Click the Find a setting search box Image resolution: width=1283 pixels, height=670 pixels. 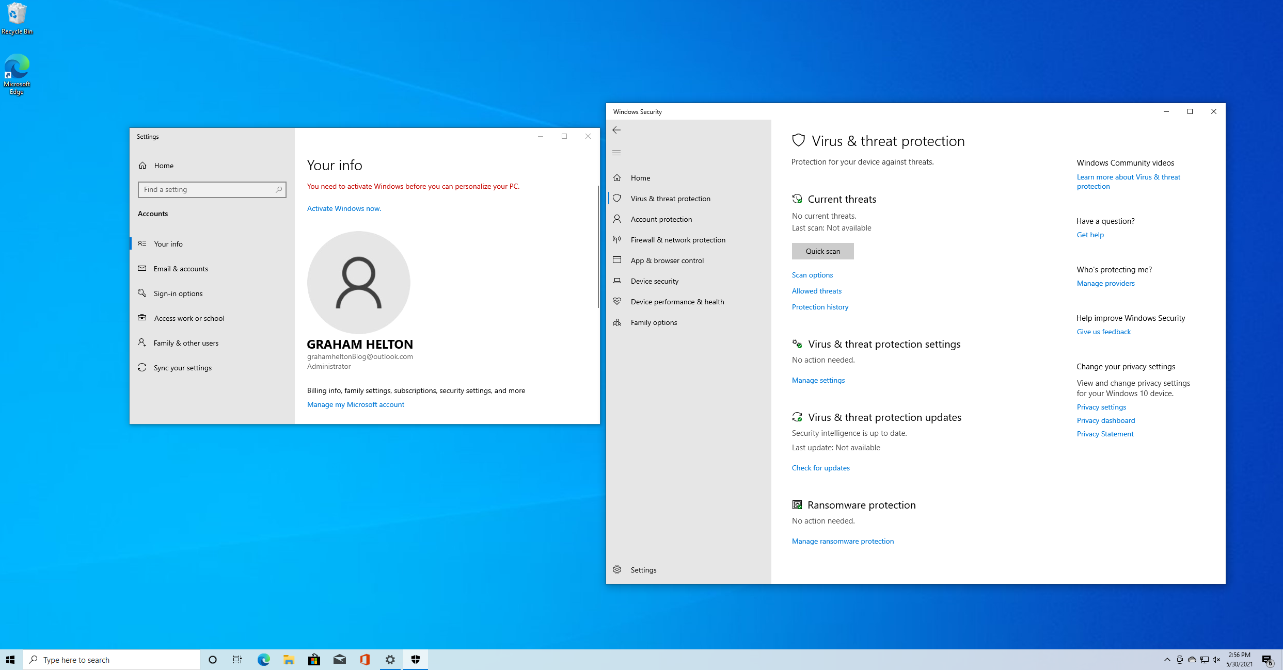(212, 190)
